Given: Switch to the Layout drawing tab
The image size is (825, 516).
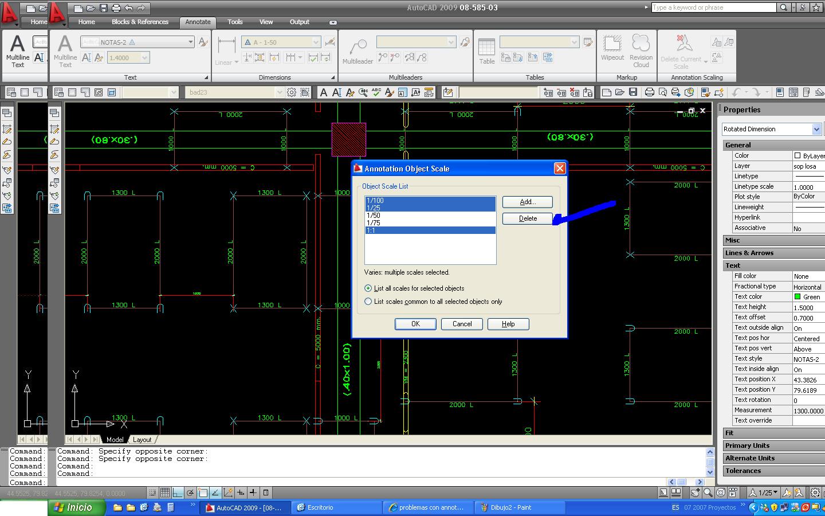Looking at the screenshot, I should [142, 440].
